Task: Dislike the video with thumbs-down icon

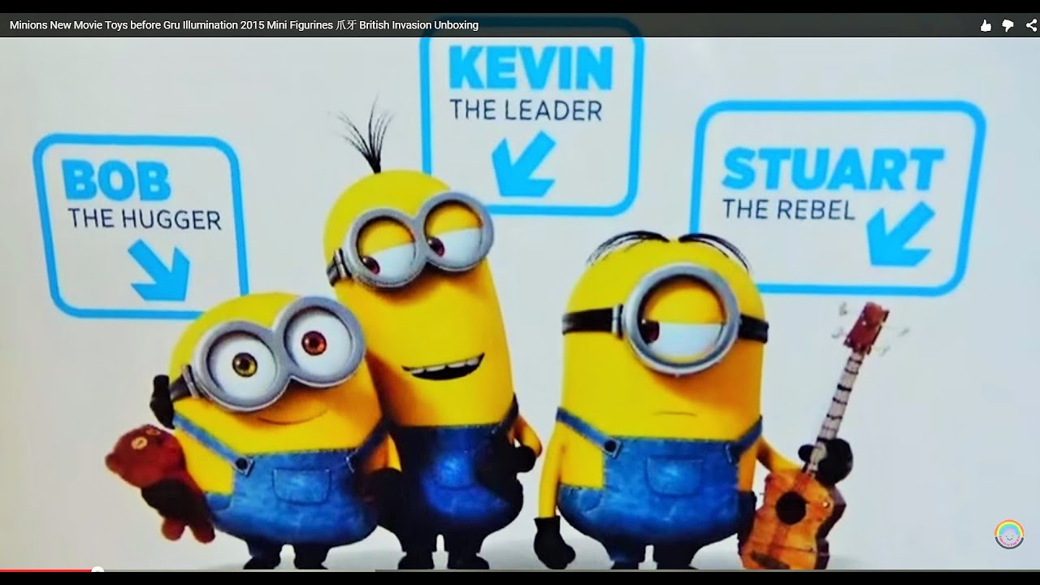Action: coord(1008,25)
